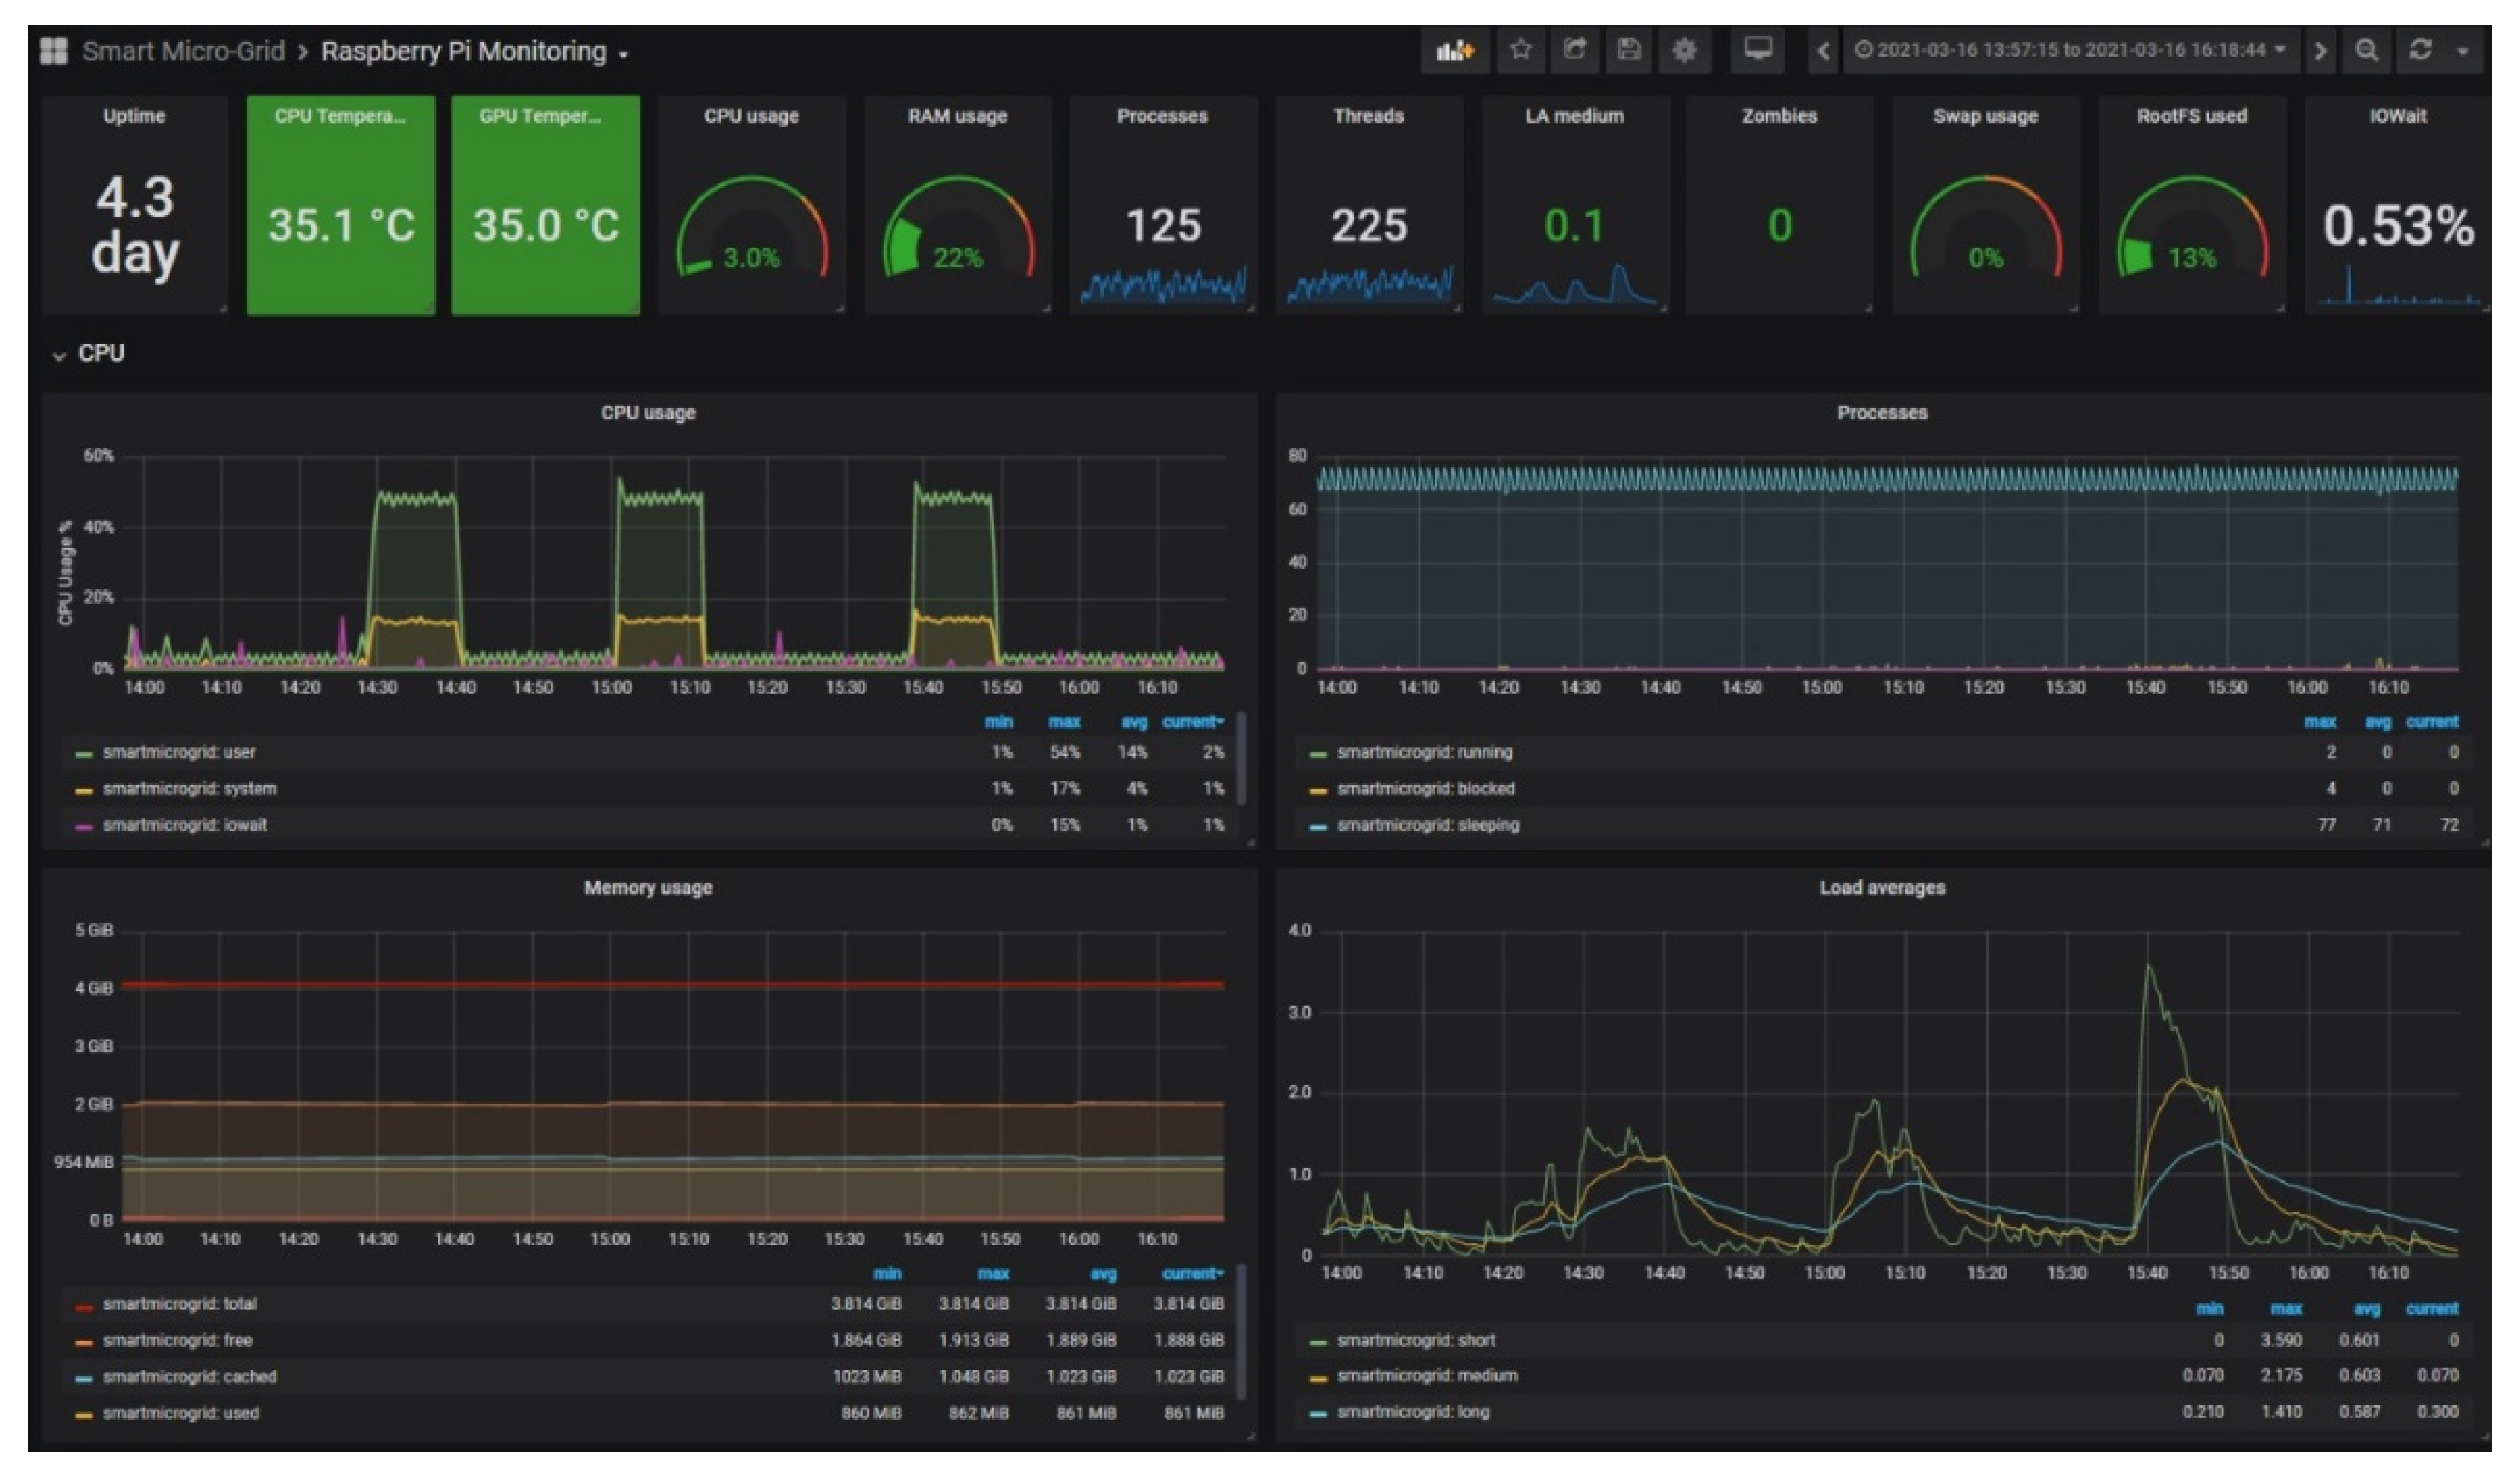Open the Smart Micro-Grid folder link
2520x1480 pixels.
click(183, 52)
